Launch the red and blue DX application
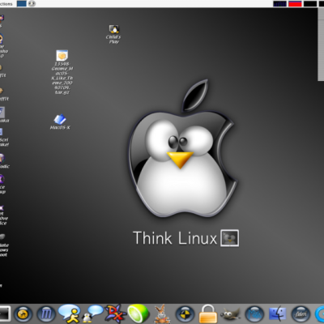This screenshot has width=324, height=324. pyautogui.click(x=115, y=313)
